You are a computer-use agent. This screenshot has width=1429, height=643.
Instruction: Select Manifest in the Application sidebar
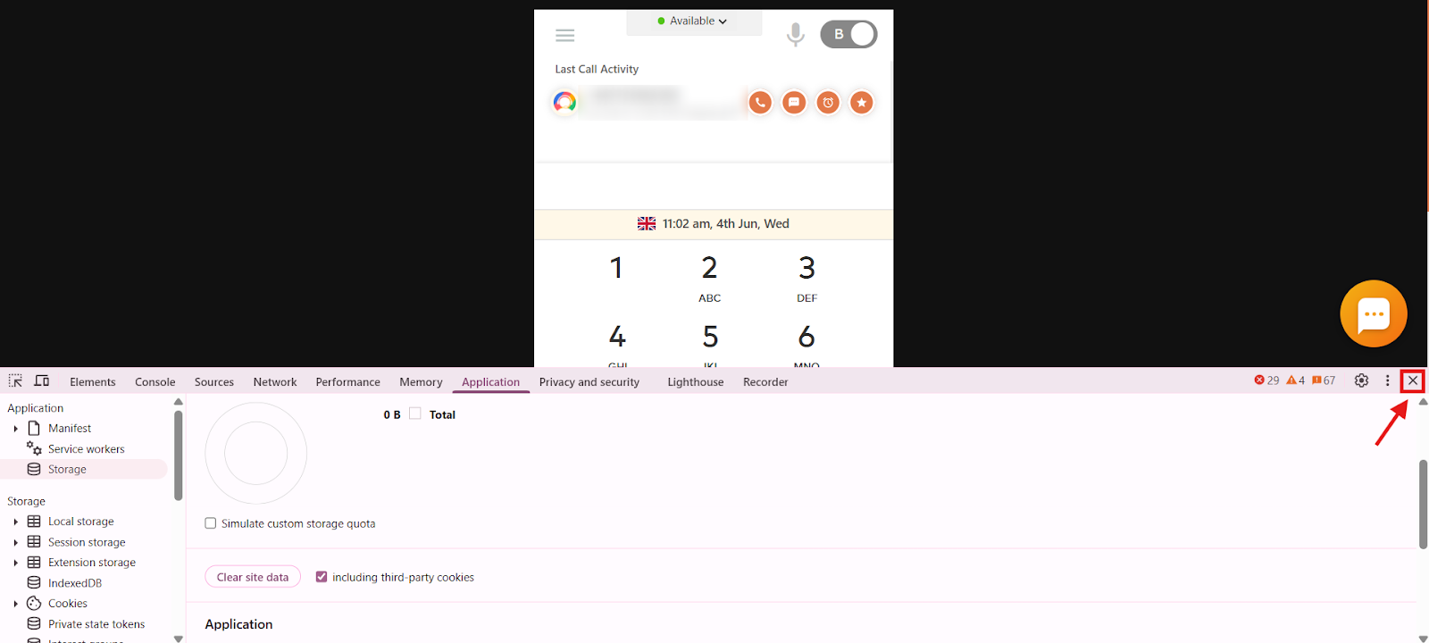tap(70, 429)
